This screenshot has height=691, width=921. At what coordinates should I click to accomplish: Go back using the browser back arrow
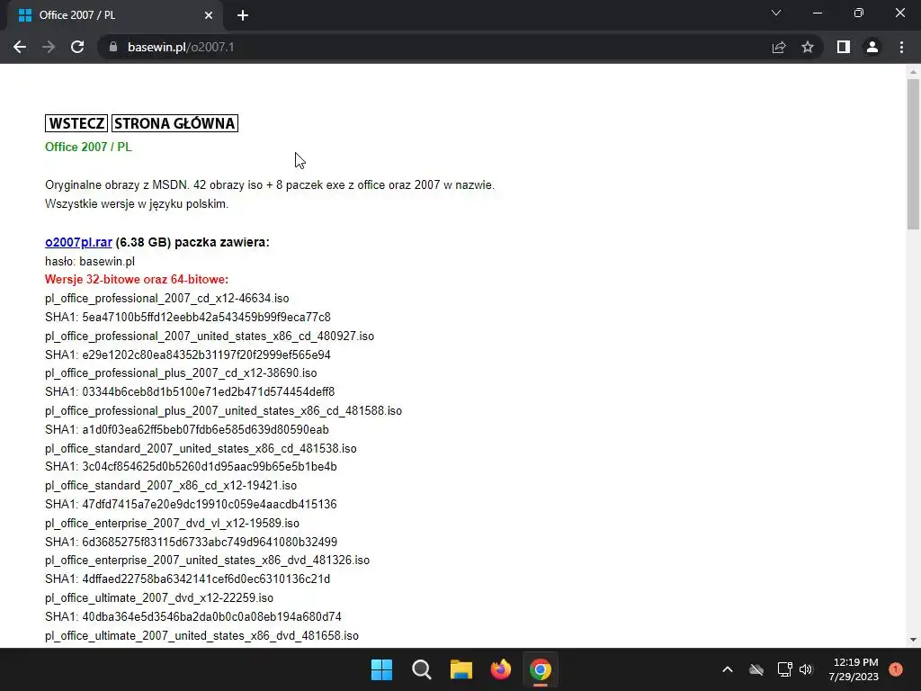20,47
